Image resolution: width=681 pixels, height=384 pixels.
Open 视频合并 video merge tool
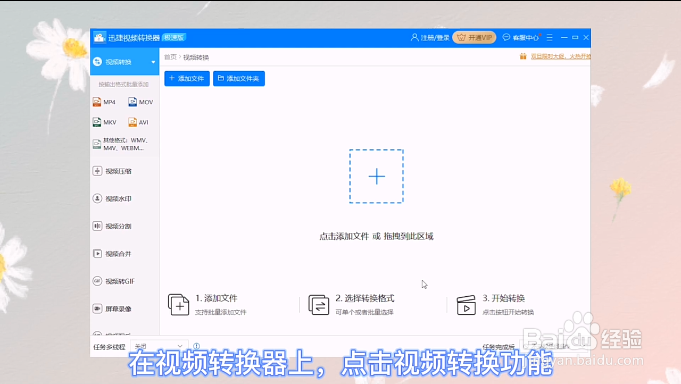[112, 254]
